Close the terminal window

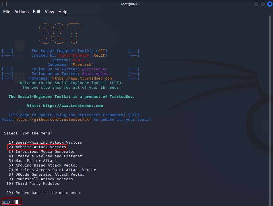269,4
